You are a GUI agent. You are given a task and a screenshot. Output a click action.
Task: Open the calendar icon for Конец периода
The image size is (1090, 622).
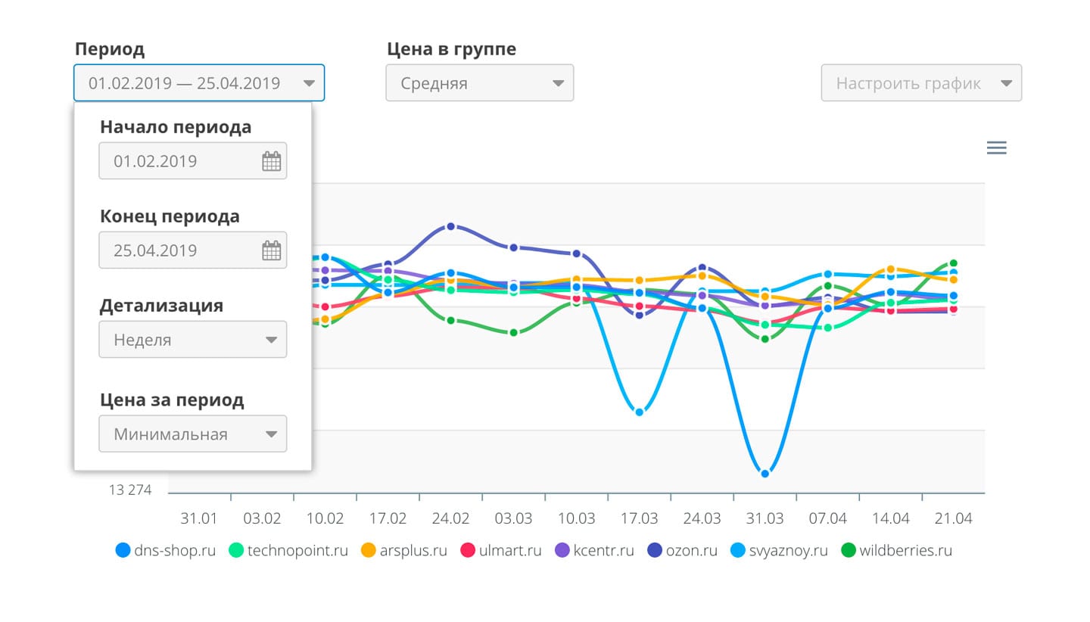click(x=271, y=250)
